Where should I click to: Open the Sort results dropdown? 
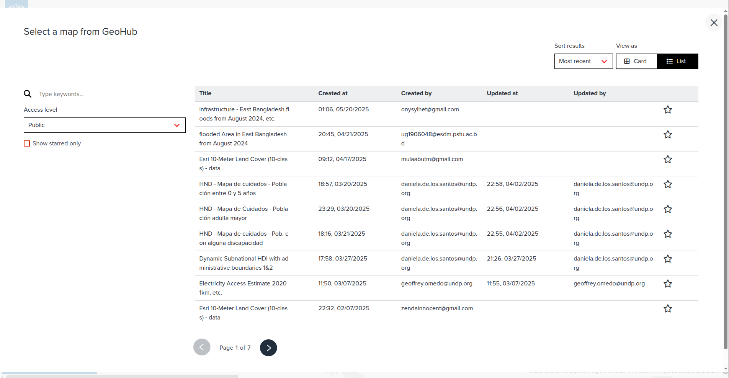[x=583, y=61]
